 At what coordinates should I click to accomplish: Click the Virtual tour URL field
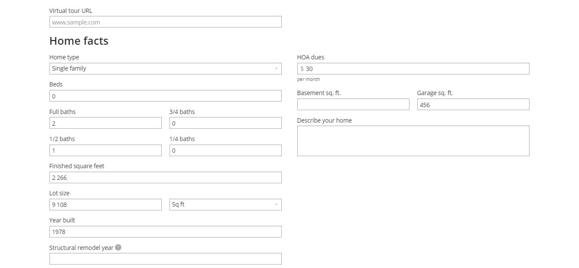[166, 22]
